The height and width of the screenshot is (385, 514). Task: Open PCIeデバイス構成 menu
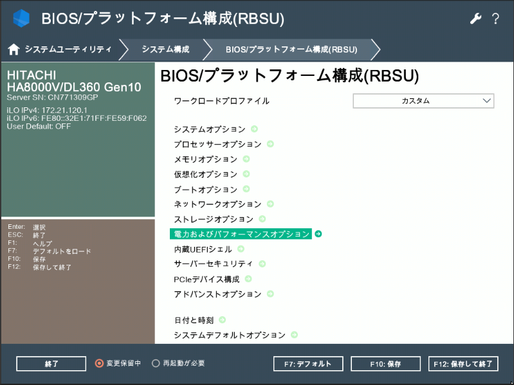point(207,279)
